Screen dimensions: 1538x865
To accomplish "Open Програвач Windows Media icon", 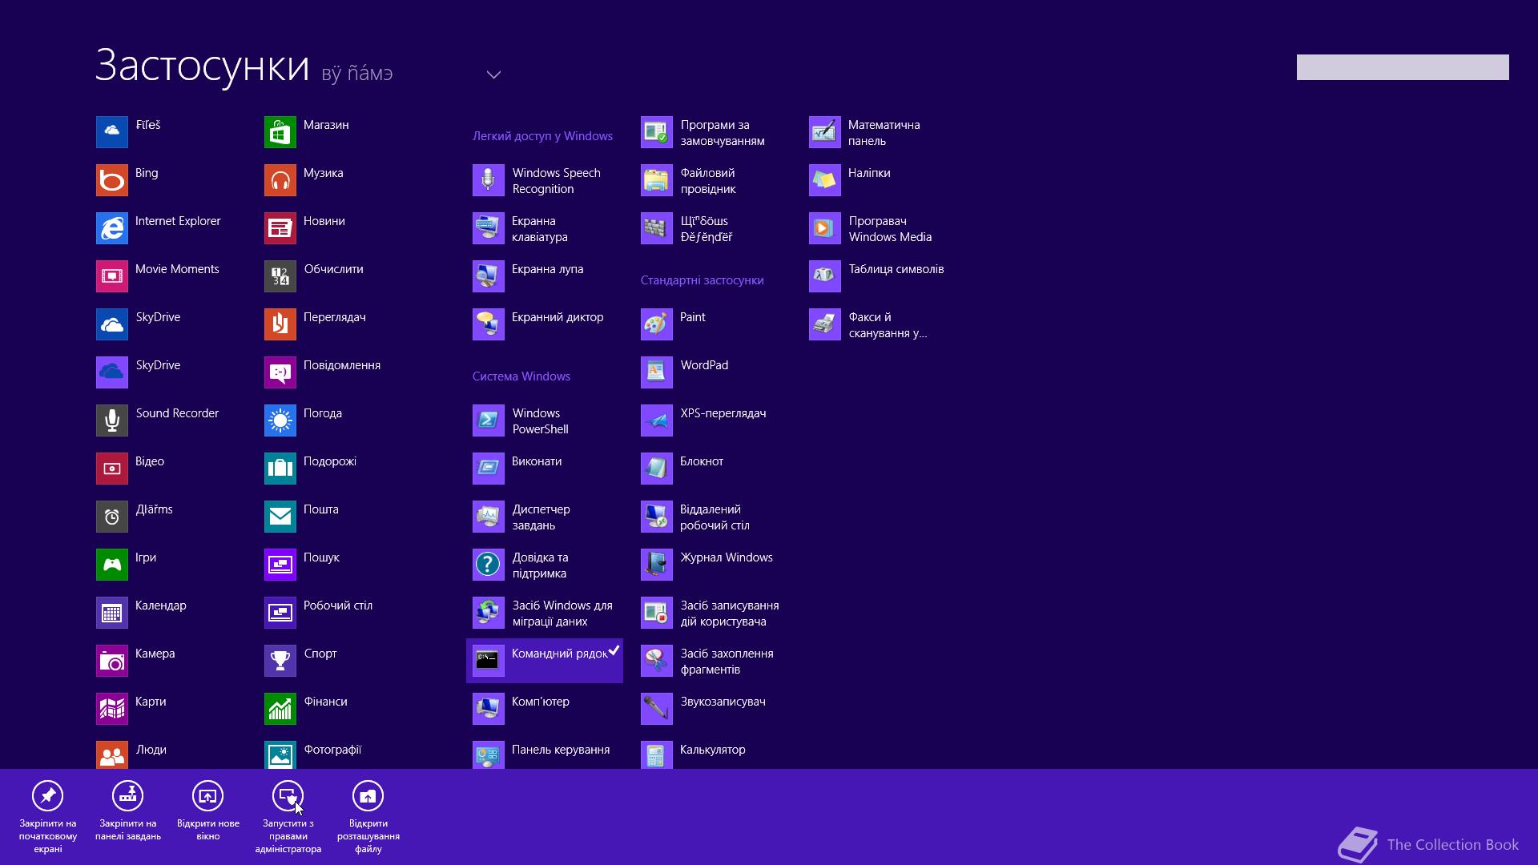I will [825, 228].
